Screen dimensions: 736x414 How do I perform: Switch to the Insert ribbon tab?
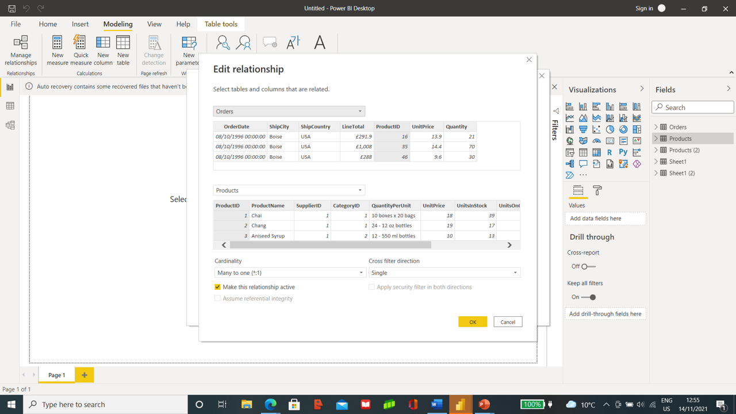coord(80,24)
